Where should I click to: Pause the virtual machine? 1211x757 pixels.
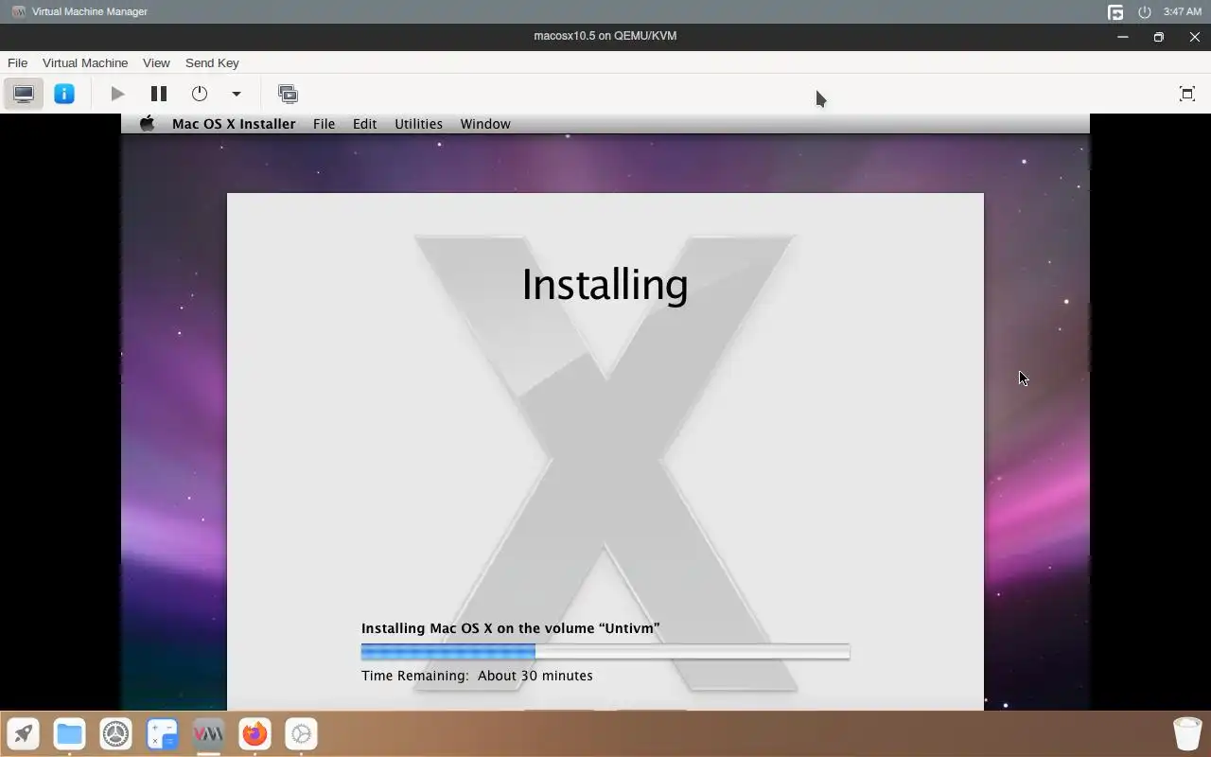tap(159, 94)
